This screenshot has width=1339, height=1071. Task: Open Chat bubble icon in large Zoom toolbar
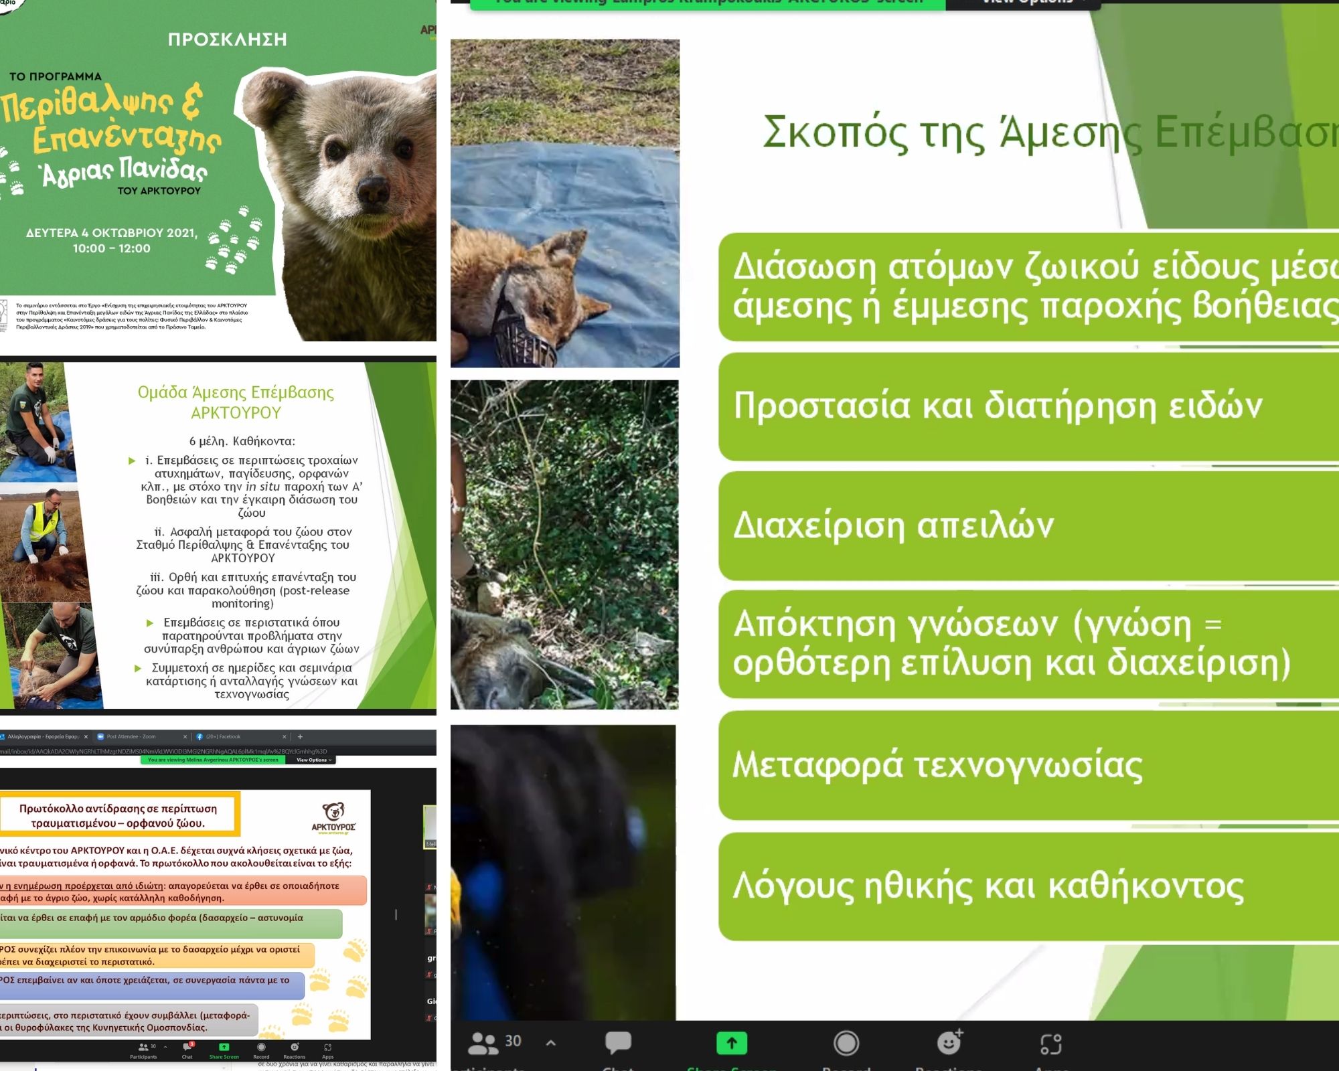[618, 1043]
